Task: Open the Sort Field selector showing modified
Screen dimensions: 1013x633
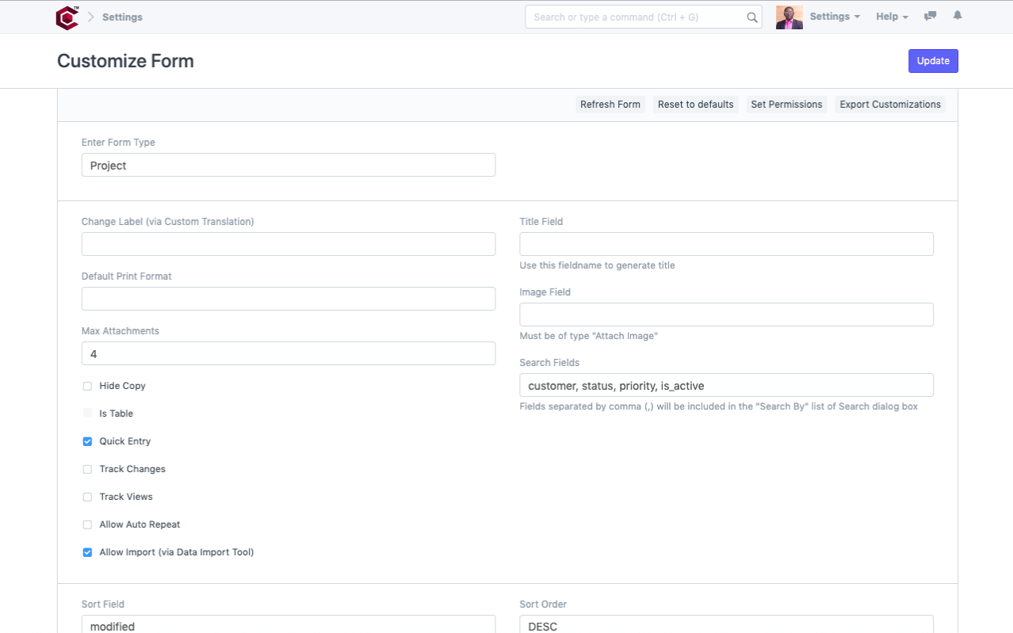Action: tap(289, 626)
